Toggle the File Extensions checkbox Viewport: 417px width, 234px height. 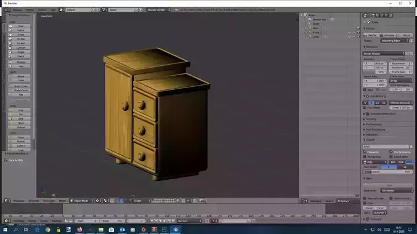(x=391, y=152)
